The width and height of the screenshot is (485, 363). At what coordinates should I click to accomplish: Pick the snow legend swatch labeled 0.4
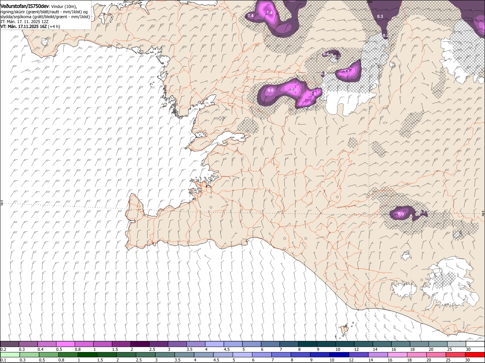[47, 344]
